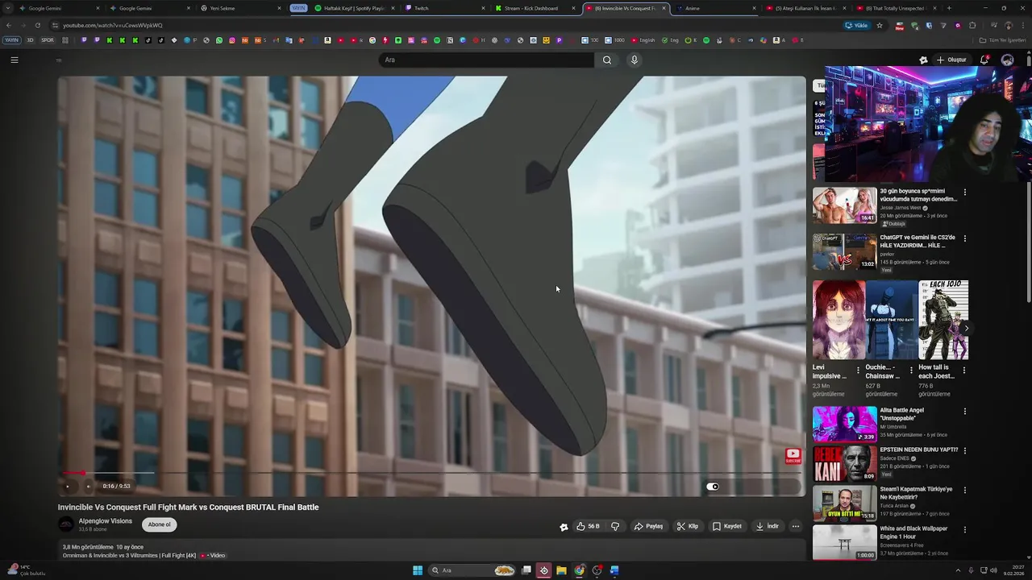
Task: Reload the page with refresh icon
Action: [38, 25]
